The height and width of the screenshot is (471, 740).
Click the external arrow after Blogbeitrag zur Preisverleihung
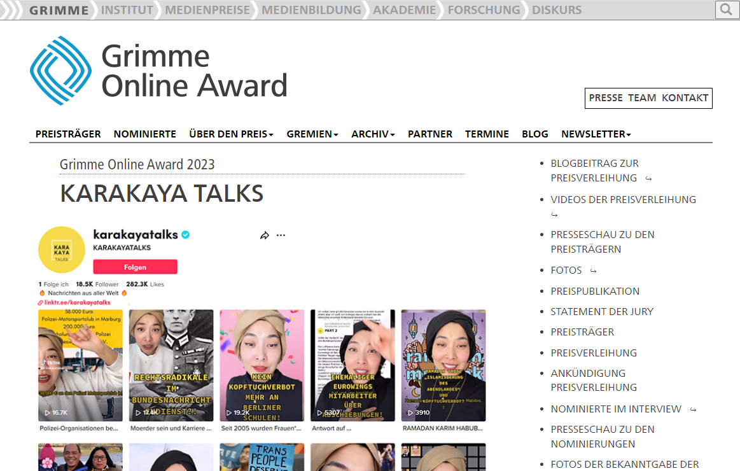[648, 179]
